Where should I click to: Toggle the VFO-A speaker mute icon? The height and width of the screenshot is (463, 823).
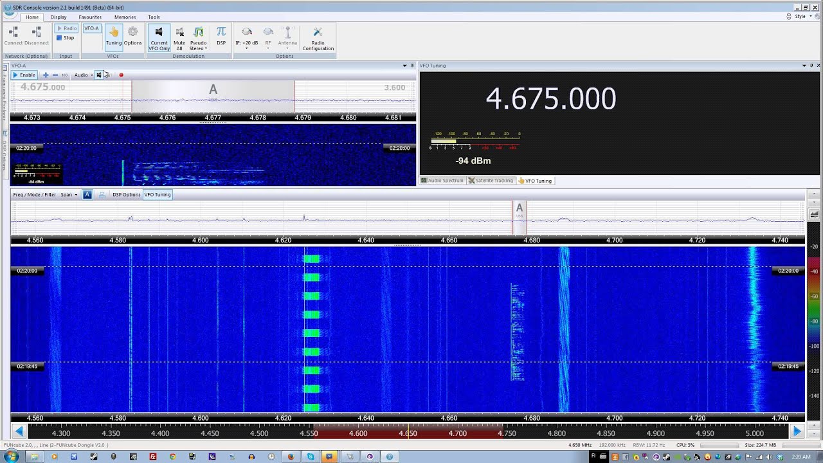[x=99, y=75]
